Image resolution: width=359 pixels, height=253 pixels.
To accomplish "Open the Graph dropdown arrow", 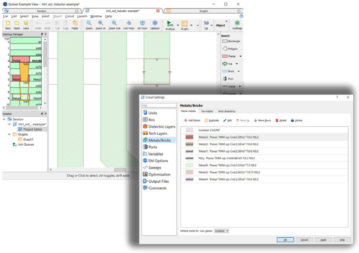I will point(192,25).
